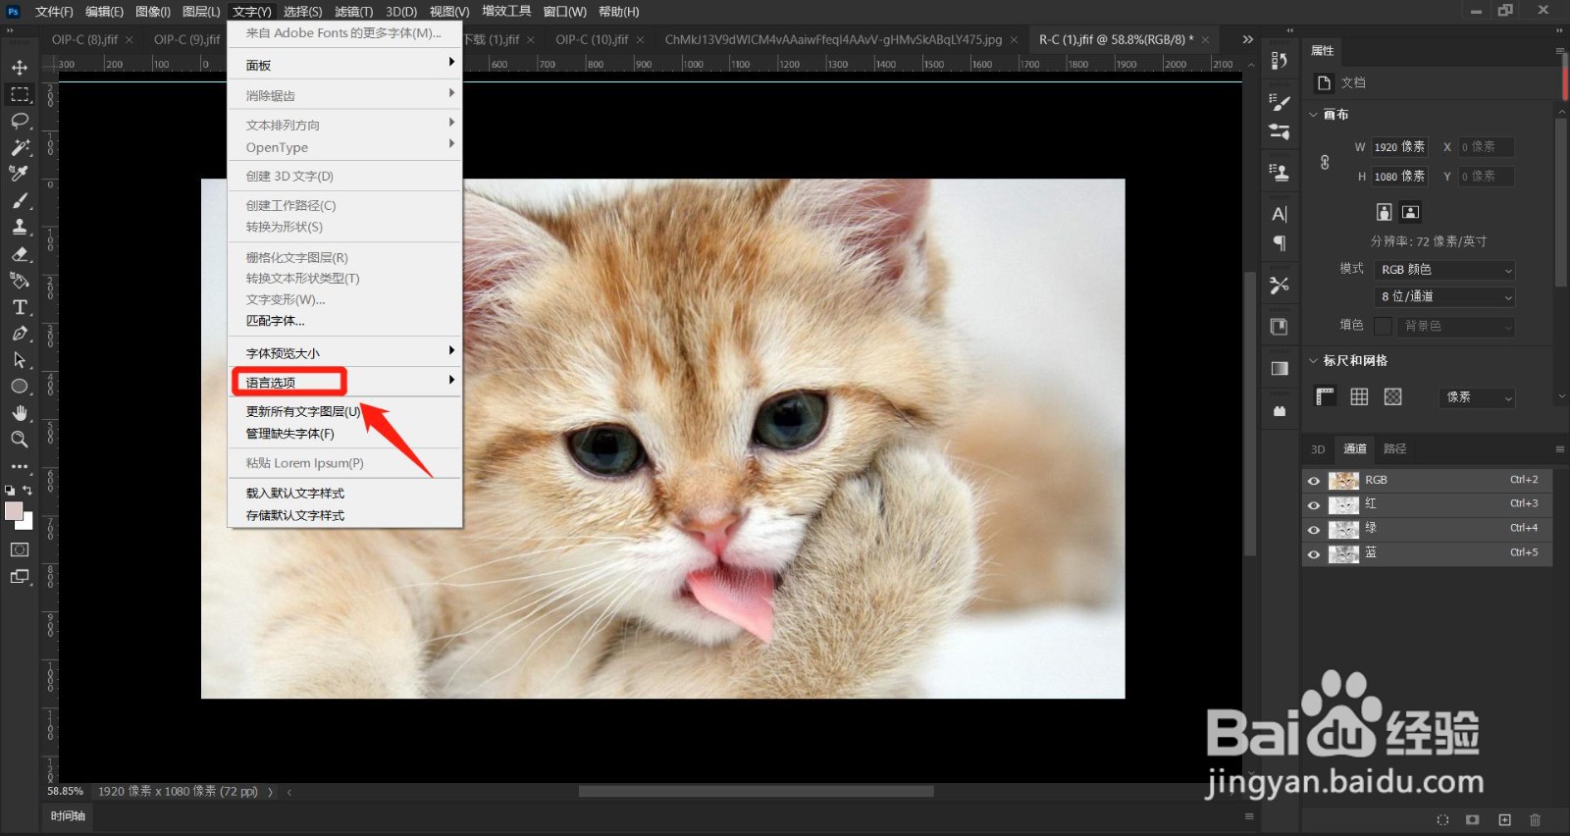Open the 文件(F) menu
1570x836 pixels.
tap(54, 12)
